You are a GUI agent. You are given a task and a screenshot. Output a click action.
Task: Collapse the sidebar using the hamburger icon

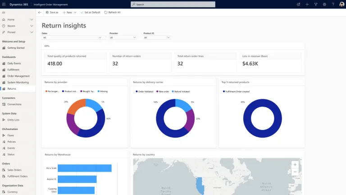click(4, 12)
